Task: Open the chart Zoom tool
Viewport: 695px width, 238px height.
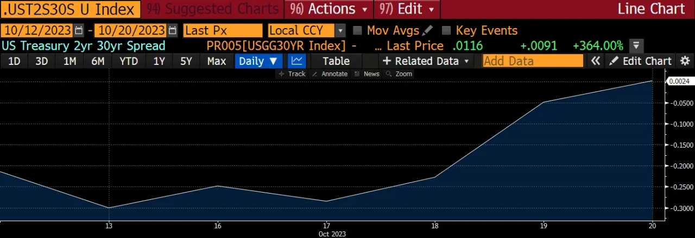Action: [399, 74]
